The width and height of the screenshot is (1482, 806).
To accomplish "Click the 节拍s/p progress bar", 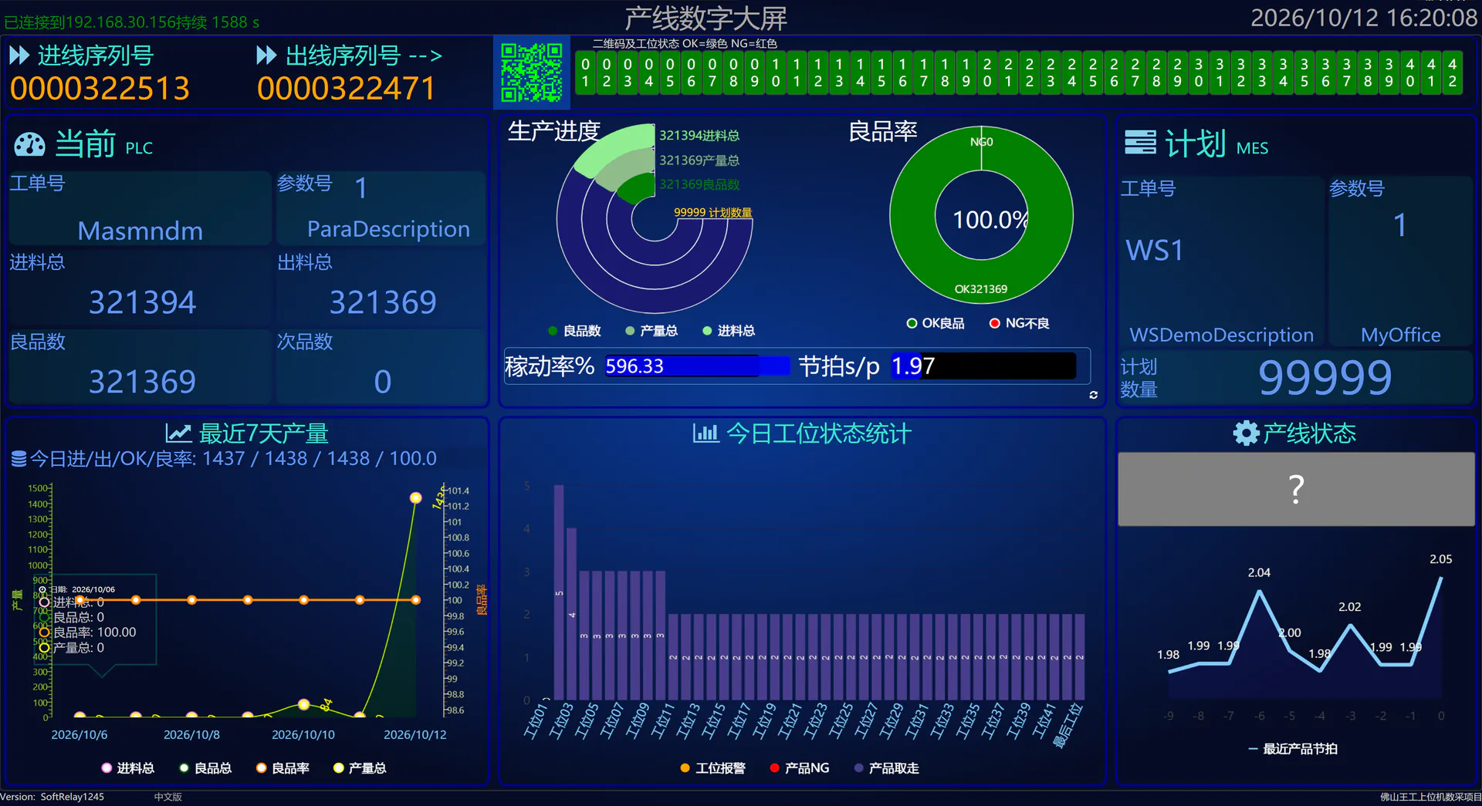I will point(983,366).
